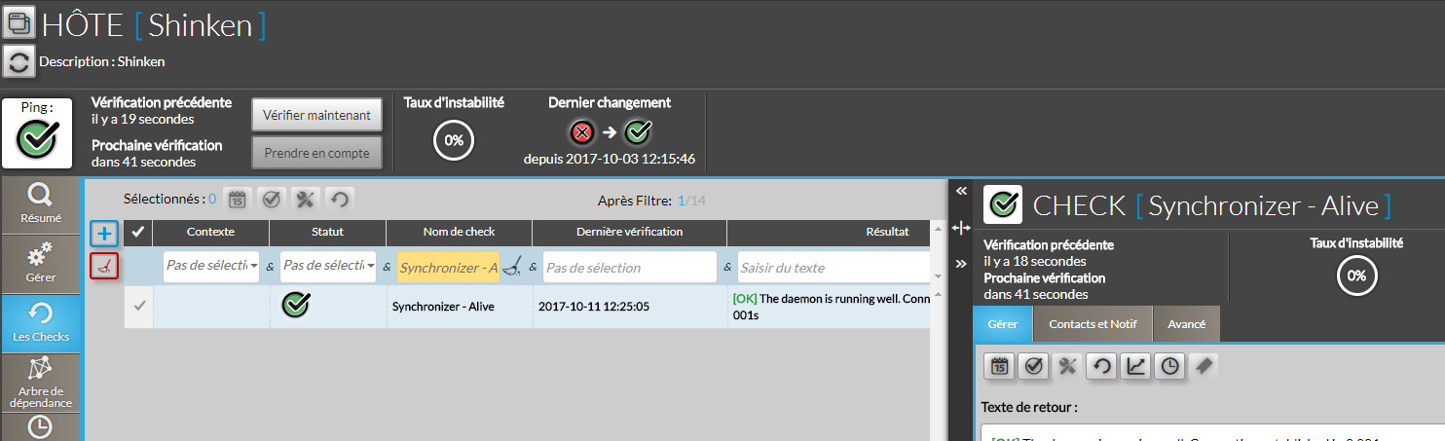
Task: Click the refresh icon beside host description
Action: pyautogui.click(x=18, y=61)
